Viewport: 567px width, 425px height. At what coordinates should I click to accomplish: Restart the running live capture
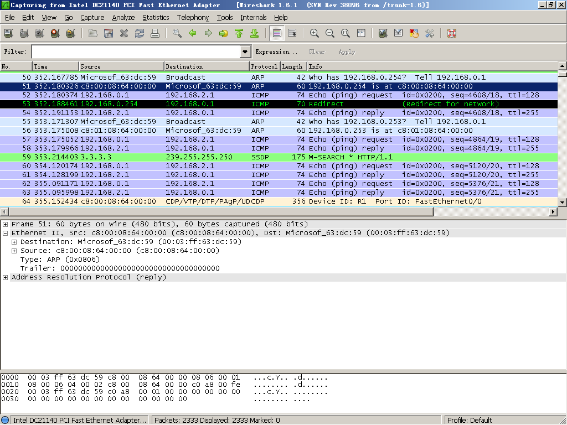pos(70,33)
